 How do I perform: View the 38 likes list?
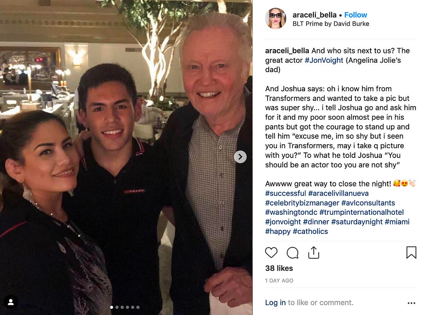pos(279,268)
